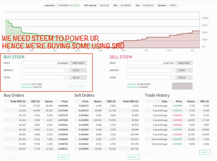Focus the Buy Steem price field
Image resolution: width=217 pixels, height=161 pixels.
[45, 63]
